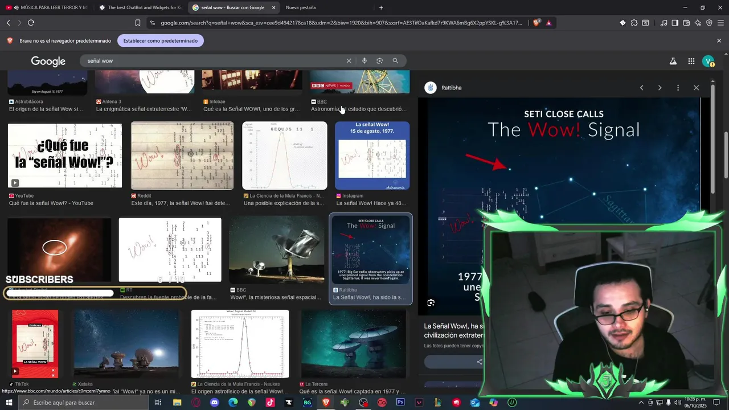Image resolution: width=729 pixels, height=410 pixels.
Task: Click the Lens search icon on preview image
Action: [431, 303]
